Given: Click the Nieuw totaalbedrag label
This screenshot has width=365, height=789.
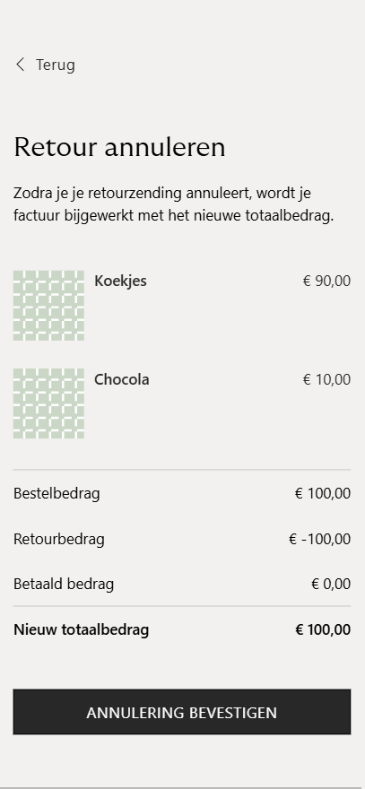Looking at the screenshot, I should coord(81,629).
